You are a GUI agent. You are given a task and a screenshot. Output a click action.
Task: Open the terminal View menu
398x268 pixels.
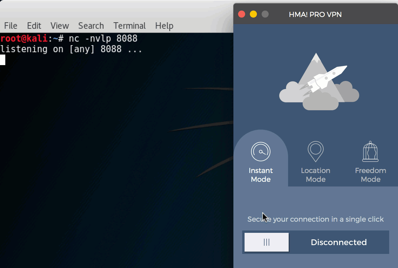(x=60, y=26)
